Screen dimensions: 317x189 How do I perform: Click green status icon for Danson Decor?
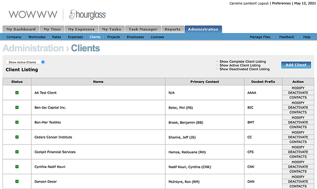[17, 181]
